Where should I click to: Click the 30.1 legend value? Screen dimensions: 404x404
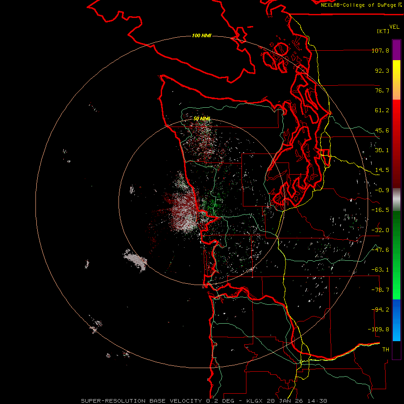382,150
